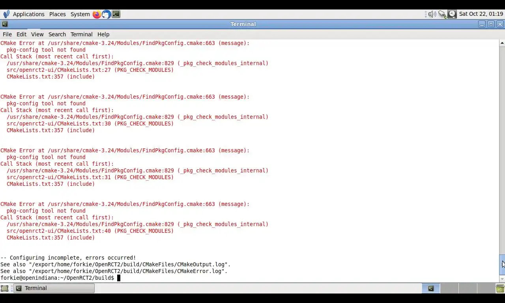Open the Terminal Search menu
The height and width of the screenshot is (303, 505).
tap(57, 34)
